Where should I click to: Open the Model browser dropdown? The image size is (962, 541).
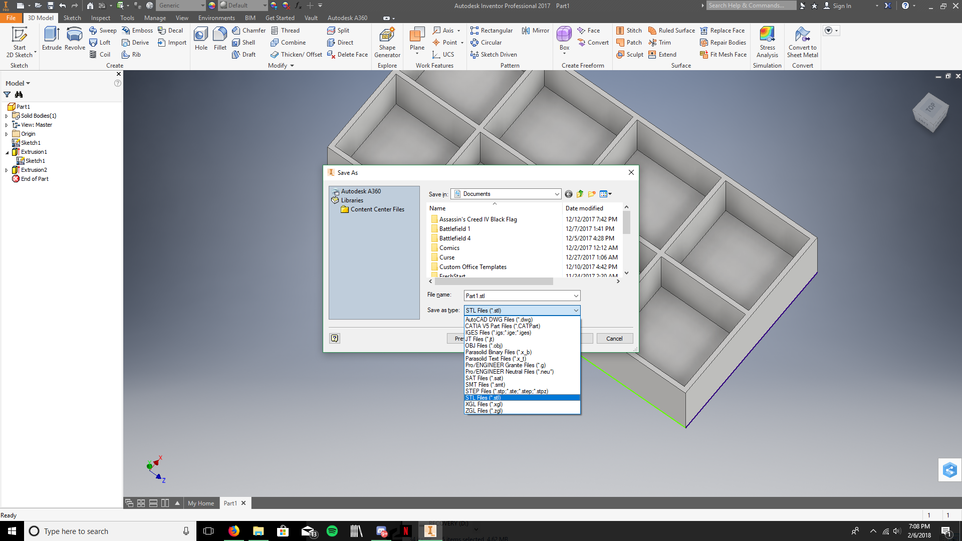(x=18, y=83)
